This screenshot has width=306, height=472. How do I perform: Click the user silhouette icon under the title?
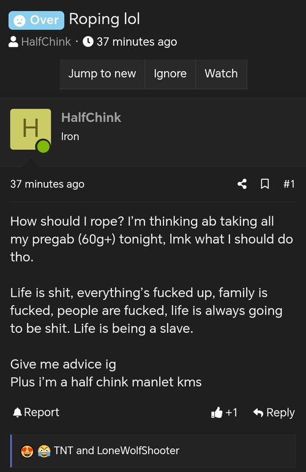pyautogui.click(x=13, y=42)
